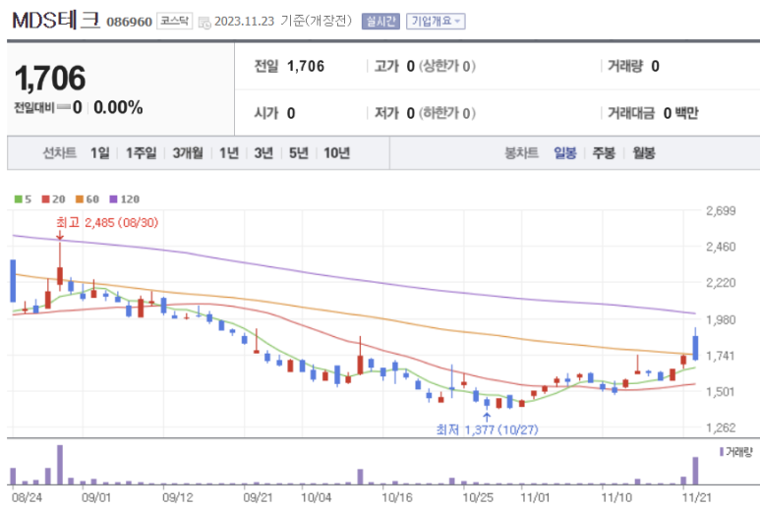Click the 거래량 volume legend marker
This screenshot has height=509, width=760.
722,452
